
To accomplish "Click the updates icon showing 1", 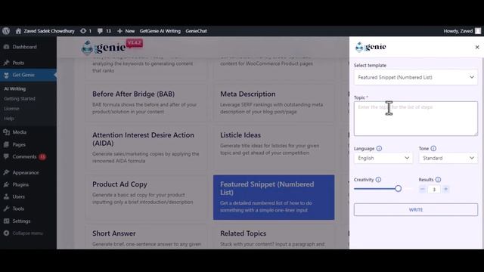I will [x=83, y=31].
